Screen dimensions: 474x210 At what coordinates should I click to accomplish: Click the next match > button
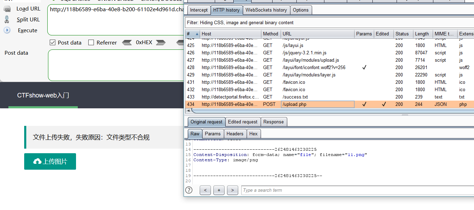(233, 190)
